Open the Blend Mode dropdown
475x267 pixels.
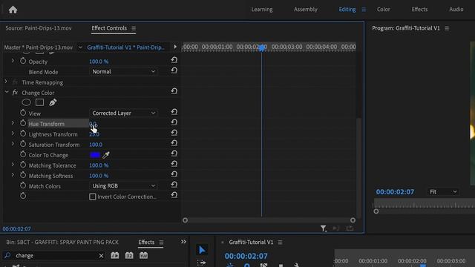tap(123, 72)
